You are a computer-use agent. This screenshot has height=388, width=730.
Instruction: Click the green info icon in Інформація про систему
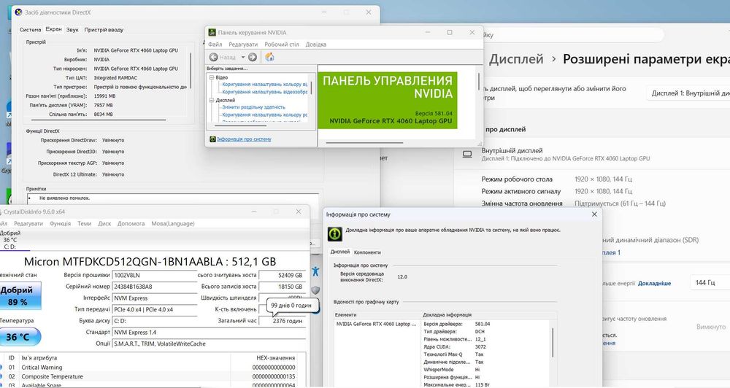coord(335,234)
